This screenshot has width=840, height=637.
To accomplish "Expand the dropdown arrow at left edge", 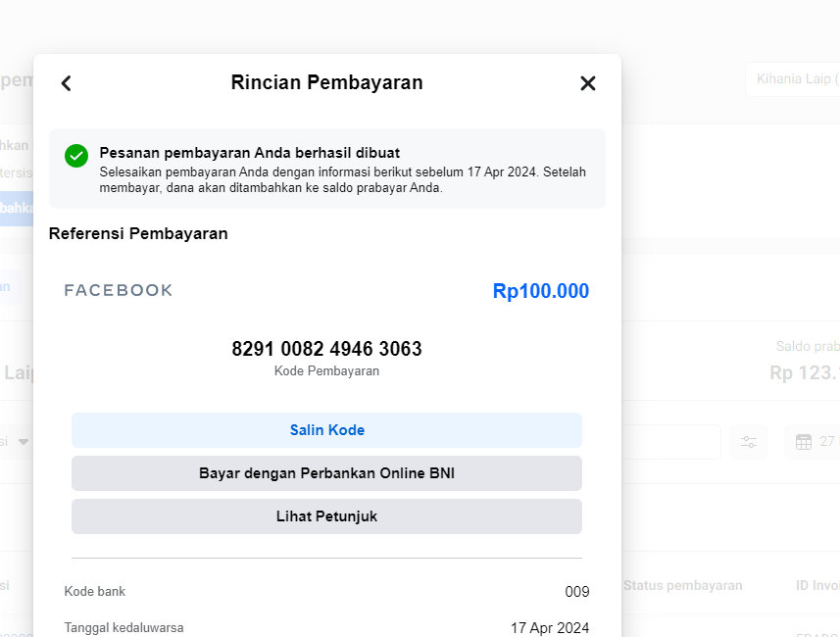I will pyautogui.click(x=24, y=442).
